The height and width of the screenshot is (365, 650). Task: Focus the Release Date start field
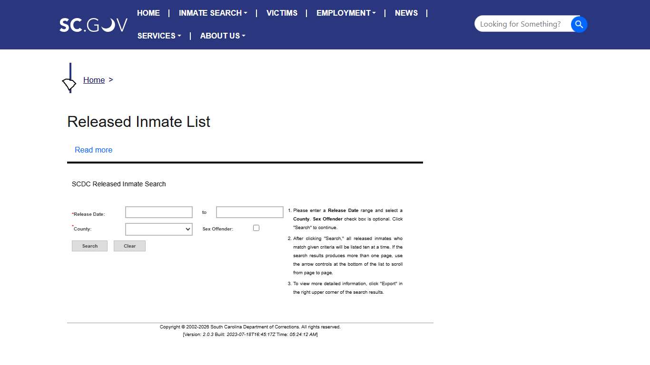158,212
